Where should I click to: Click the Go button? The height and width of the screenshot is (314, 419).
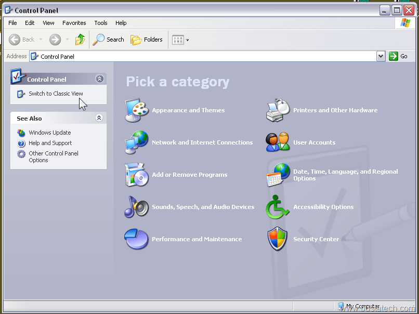click(x=398, y=56)
